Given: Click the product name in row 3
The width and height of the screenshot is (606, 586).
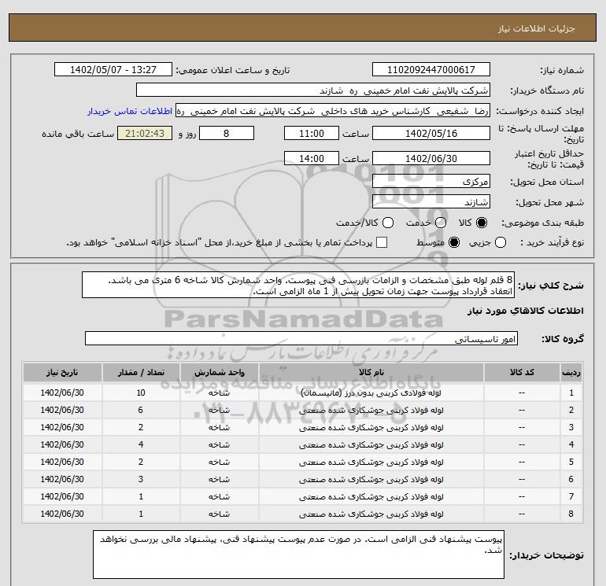Looking at the screenshot, I should point(371,428).
